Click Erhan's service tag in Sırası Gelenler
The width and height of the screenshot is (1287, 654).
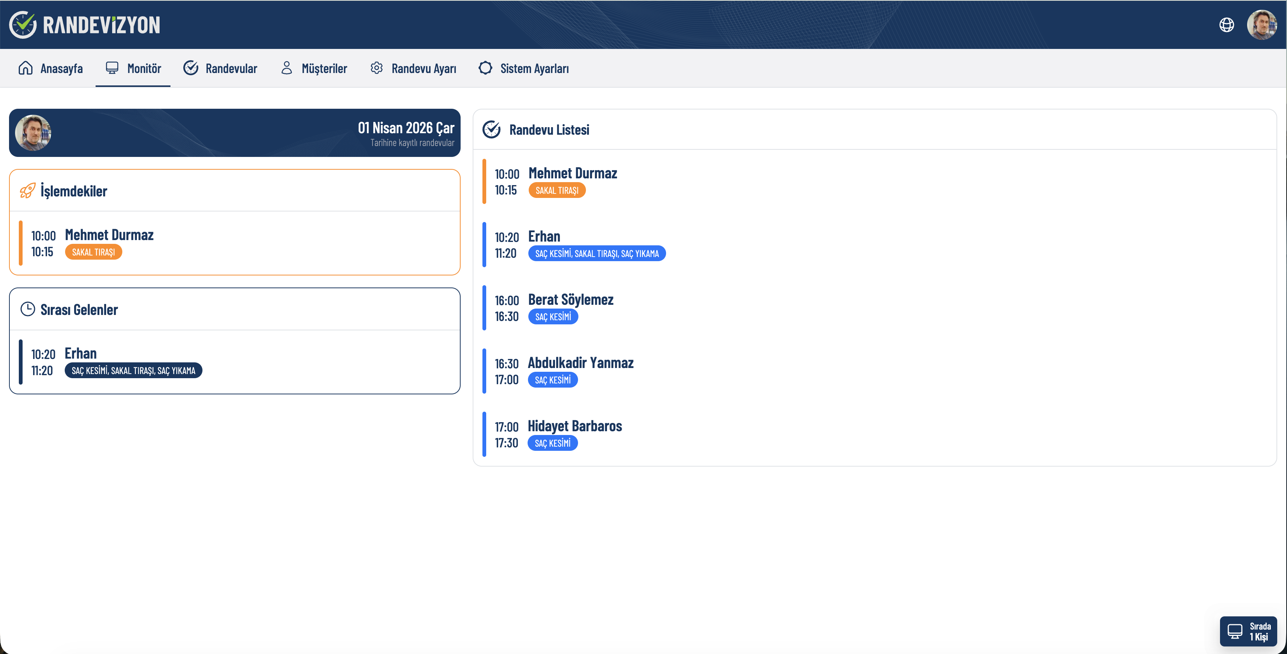(x=133, y=371)
